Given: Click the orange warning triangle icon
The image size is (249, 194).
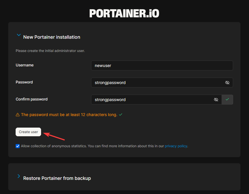Looking at the screenshot, I should [x=18, y=115].
